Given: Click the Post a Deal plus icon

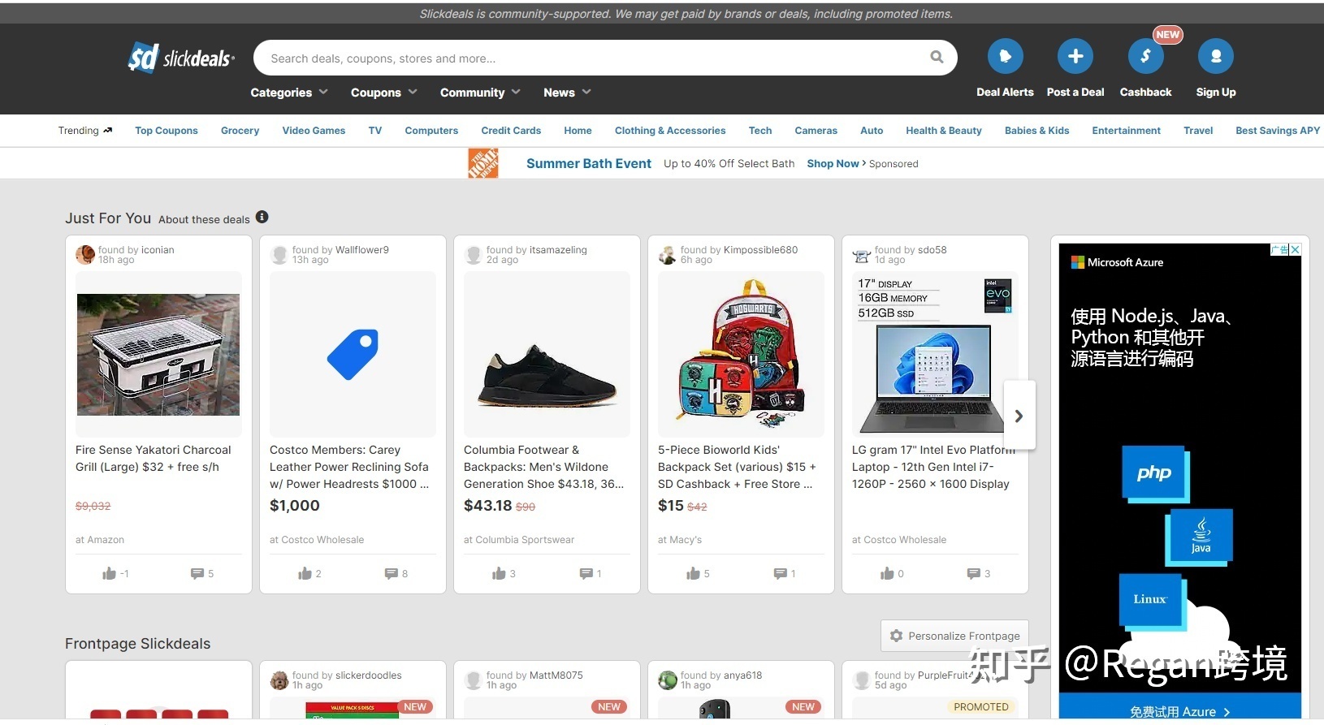Looking at the screenshot, I should tap(1075, 56).
